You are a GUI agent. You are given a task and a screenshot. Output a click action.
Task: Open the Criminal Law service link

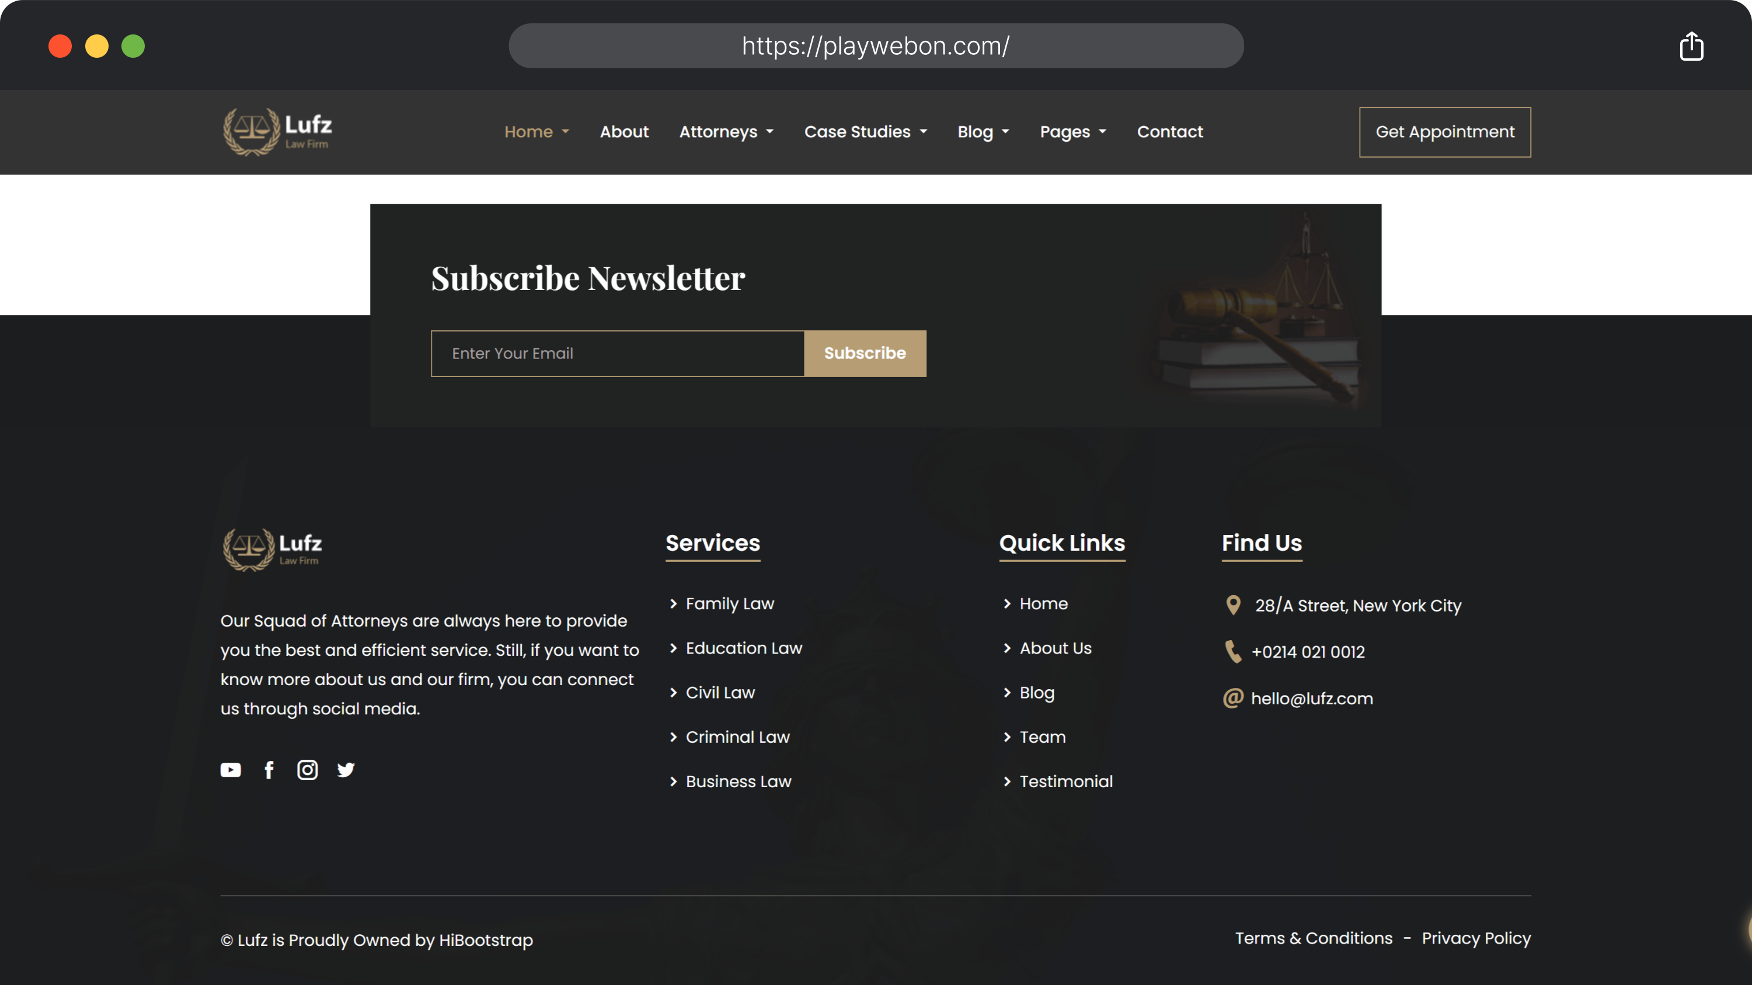(737, 737)
